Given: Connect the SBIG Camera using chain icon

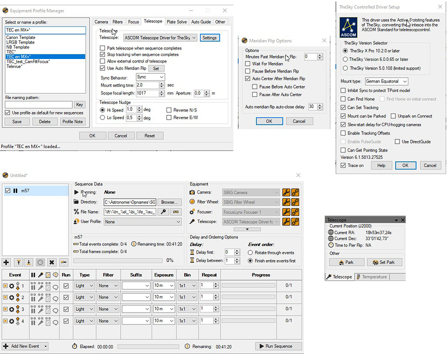Looking at the screenshot, I should pos(295,192).
